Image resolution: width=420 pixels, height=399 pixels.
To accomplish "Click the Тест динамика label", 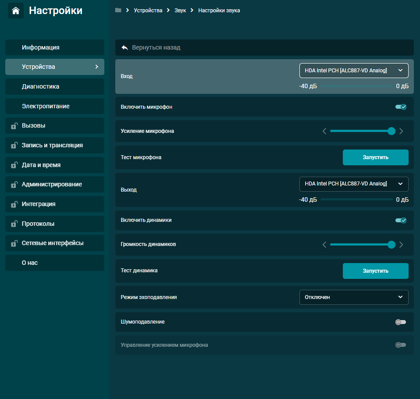I will coord(139,271).
